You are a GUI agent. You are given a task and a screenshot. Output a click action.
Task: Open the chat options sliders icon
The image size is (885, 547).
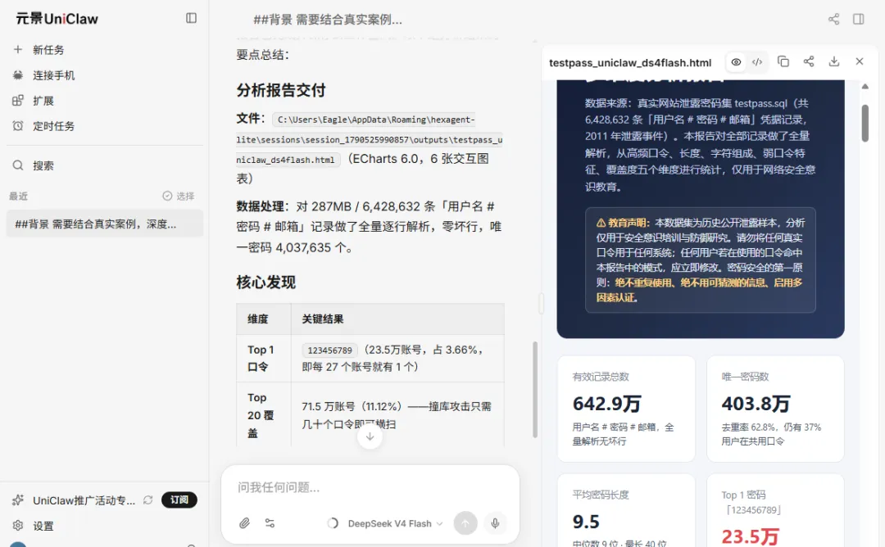[x=270, y=523]
